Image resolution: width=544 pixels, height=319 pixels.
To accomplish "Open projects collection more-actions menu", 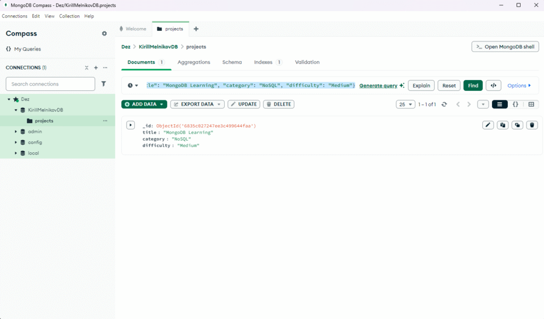I will (105, 120).
